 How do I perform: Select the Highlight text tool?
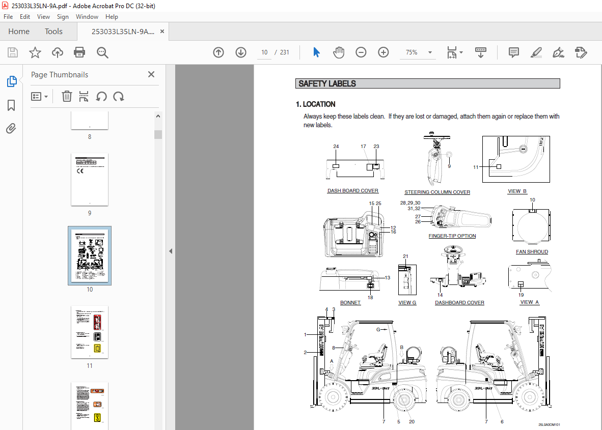[536, 52]
